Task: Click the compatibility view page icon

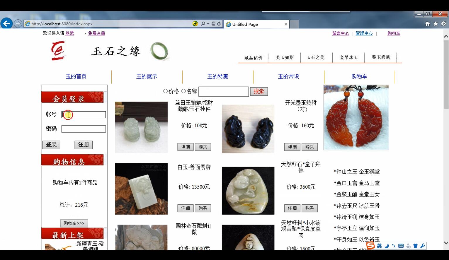Action: 214,24
